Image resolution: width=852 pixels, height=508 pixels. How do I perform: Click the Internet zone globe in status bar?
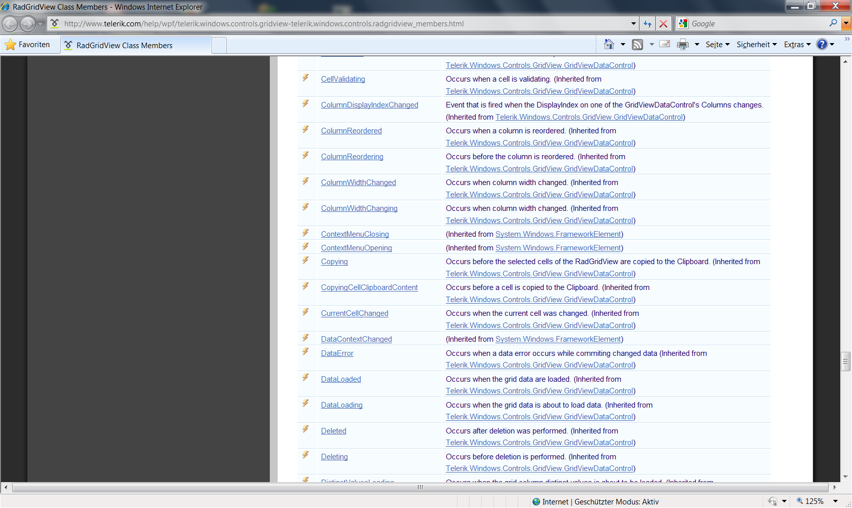click(x=536, y=501)
